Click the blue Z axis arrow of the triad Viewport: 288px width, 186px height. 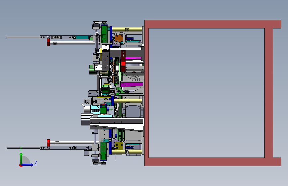(x=28, y=165)
